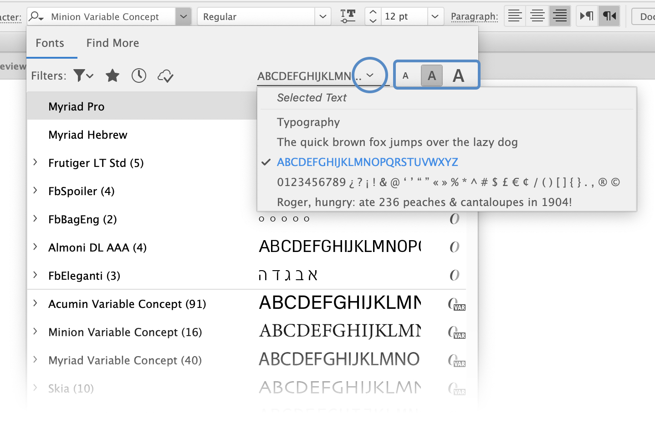The width and height of the screenshot is (655, 448).
Task: Select Minion Variable Concept (16) row
Action: tap(246, 332)
